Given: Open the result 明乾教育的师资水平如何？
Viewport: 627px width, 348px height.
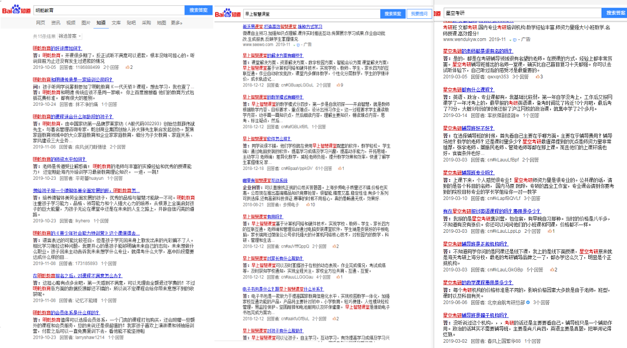Looking at the screenshot, I should (x=59, y=159).
